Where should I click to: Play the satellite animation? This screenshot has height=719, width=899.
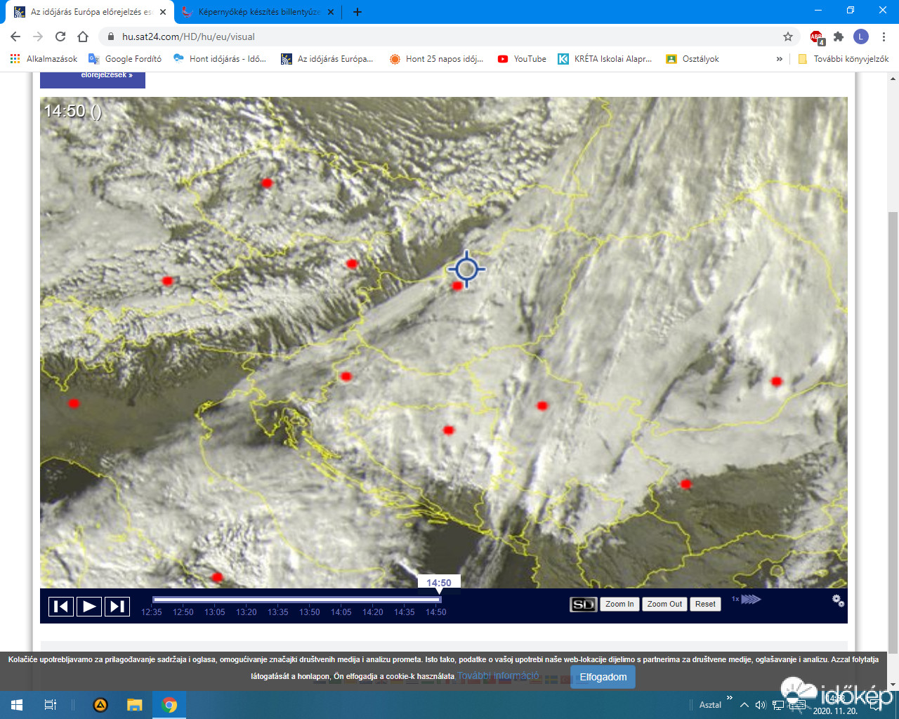click(89, 606)
